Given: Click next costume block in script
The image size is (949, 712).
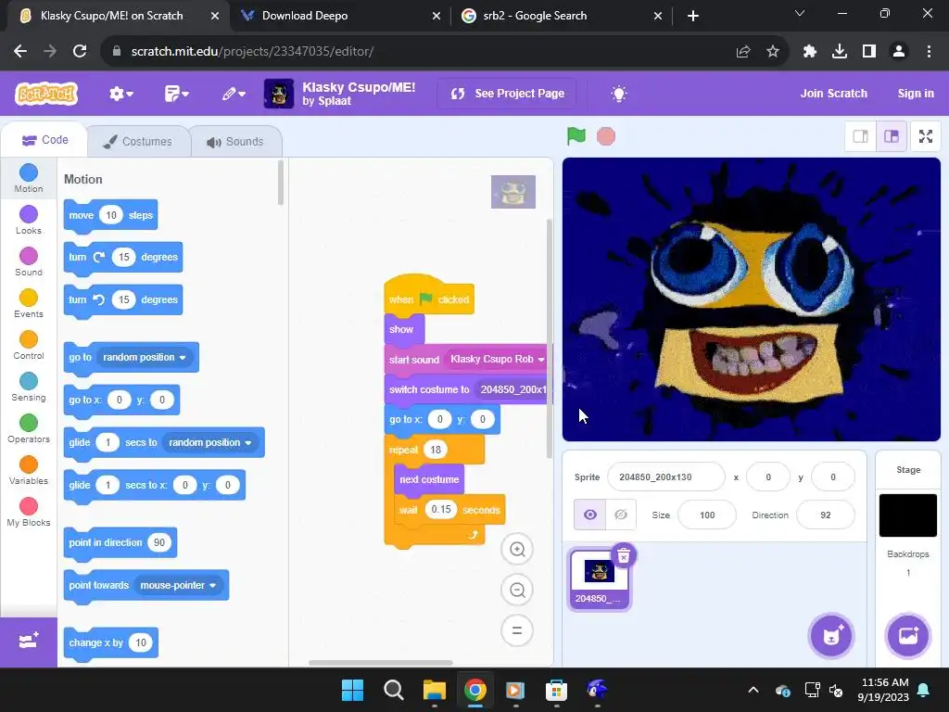Looking at the screenshot, I should (x=428, y=479).
